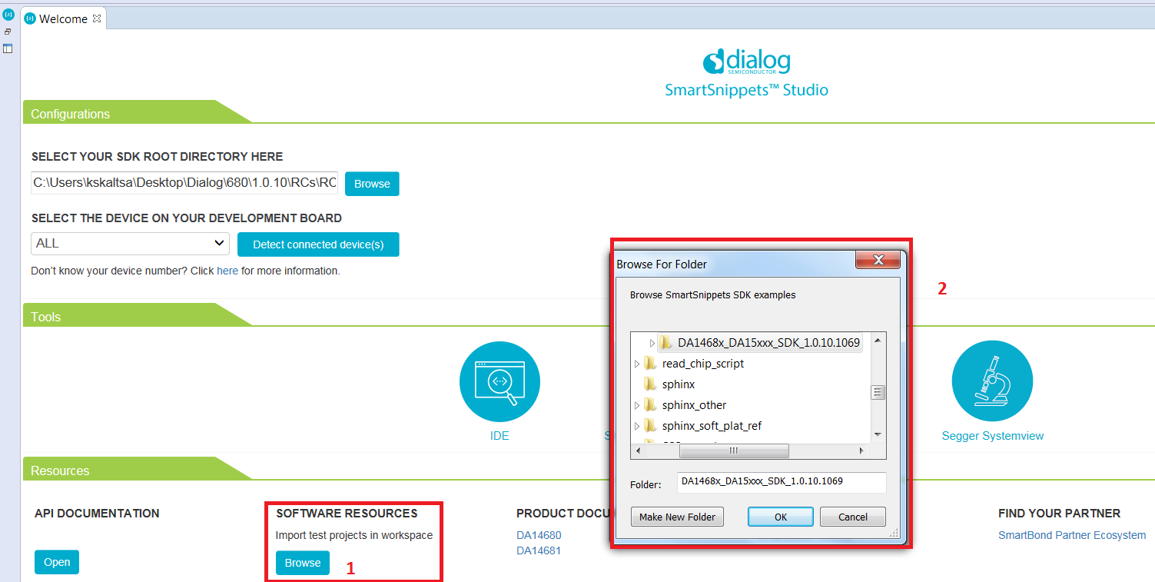Confirm folder selection with OK
Screen dimensions: 1155x582
coord(781,517)
